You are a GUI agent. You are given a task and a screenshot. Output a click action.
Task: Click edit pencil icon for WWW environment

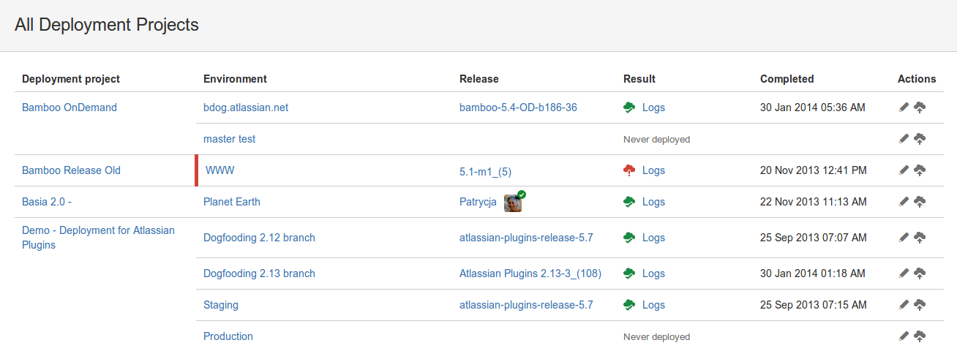click(904, 170)
